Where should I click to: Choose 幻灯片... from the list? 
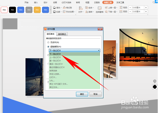pos(74,77)
